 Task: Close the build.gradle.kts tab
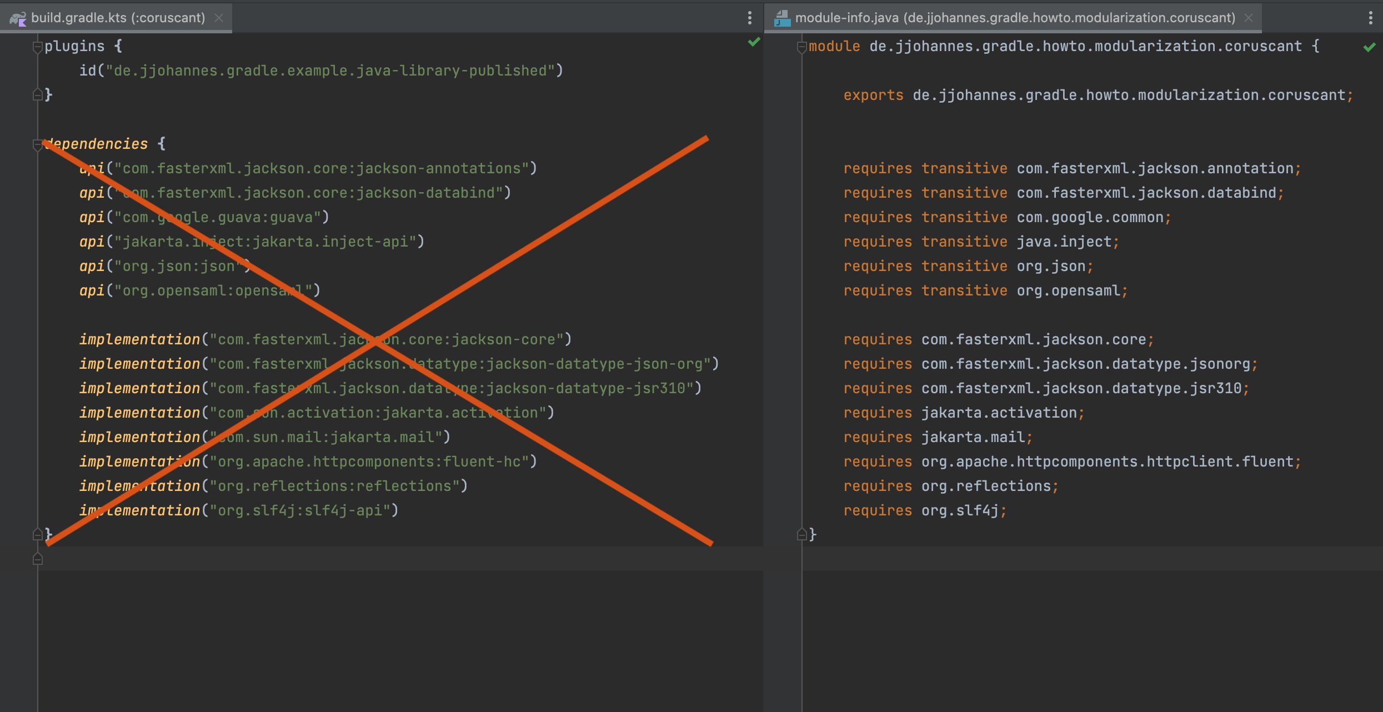pyautogui.click(x=219, y=18)
